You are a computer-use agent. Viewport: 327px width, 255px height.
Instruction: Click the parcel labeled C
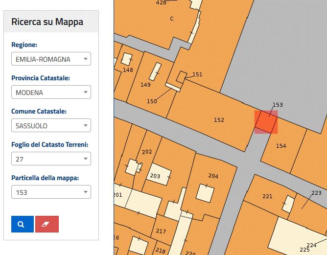172,19
